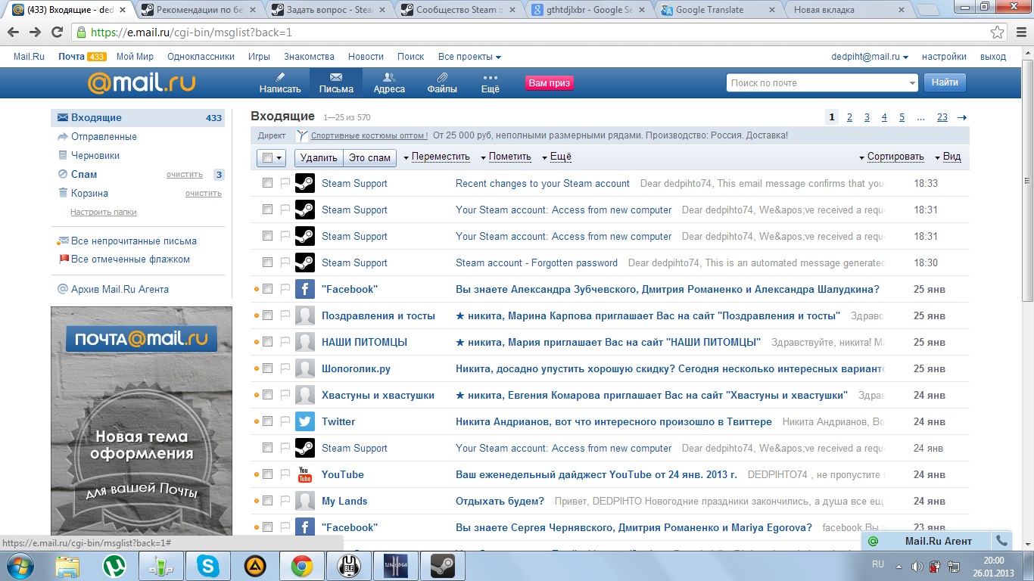Image resolution: width=1034 pixels, height=581 pixels.
Task: Open Steam from the taskbar
Action: (x=442, y=566)
